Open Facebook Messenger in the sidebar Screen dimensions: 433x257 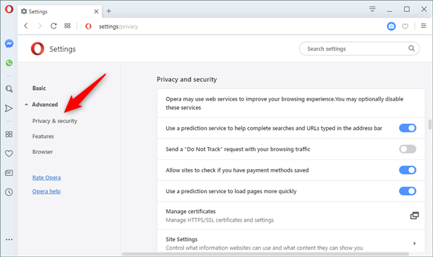click(9, 43)
